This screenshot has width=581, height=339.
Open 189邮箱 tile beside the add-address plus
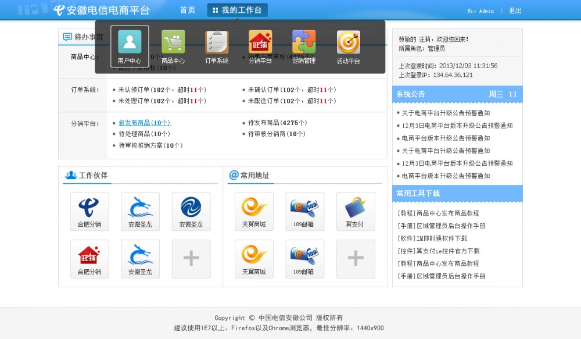point(304,259)
